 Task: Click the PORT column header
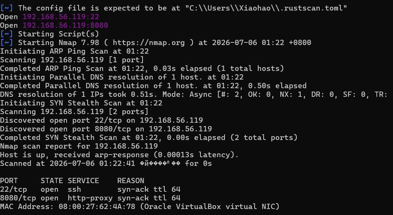click(9, 180)
